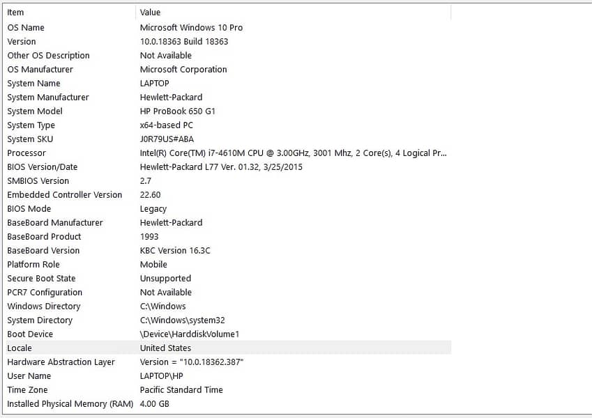The image size is (592, 418).
Task: Click the Item column header
Action: click(15, 12)
